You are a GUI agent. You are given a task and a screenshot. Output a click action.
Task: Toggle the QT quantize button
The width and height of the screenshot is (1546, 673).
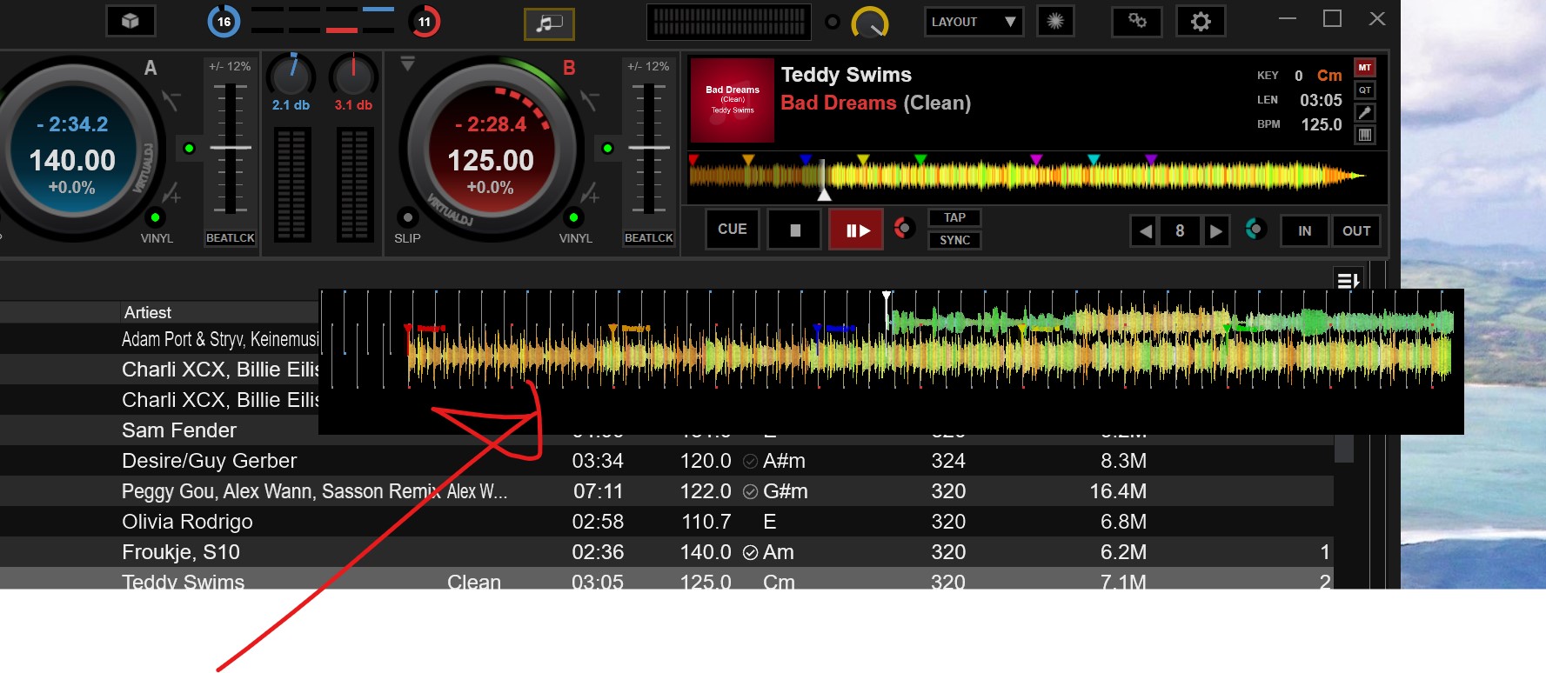click(1365, 90)
